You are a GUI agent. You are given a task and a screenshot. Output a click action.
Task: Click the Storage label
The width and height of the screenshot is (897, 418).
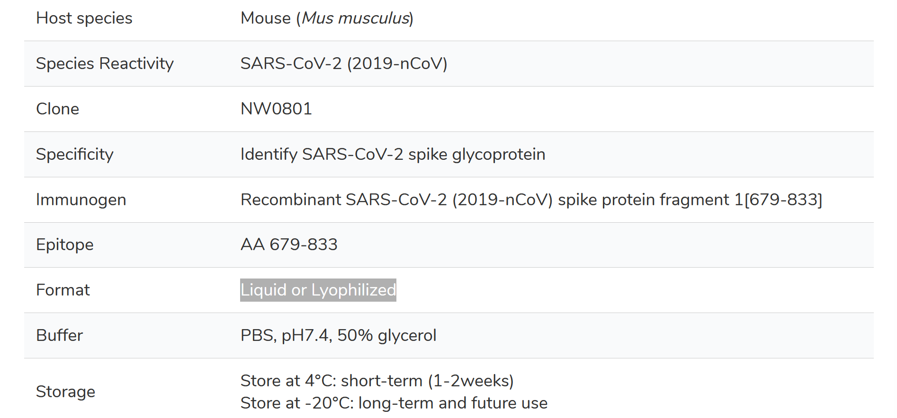click(66, 392)
